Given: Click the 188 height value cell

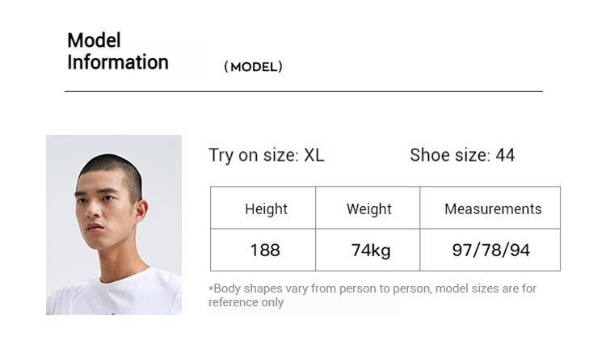Looking at the screenshot, I should 263,250.
